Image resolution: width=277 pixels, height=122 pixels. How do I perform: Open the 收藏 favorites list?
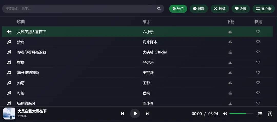[241, 9]
